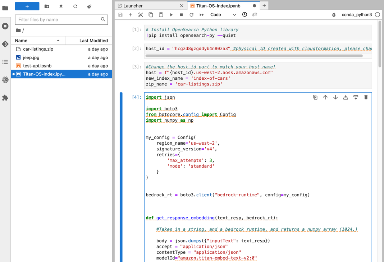Select car-listings.zip in file browser
Image resolution: width=384 pixels, height=262 pixels.
coord(38,49)
